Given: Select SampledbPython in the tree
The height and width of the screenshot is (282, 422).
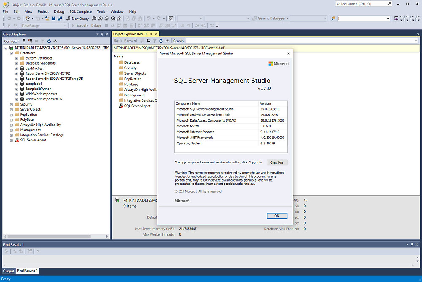Looking at the screenshot, I should click(x=38, y=89).
